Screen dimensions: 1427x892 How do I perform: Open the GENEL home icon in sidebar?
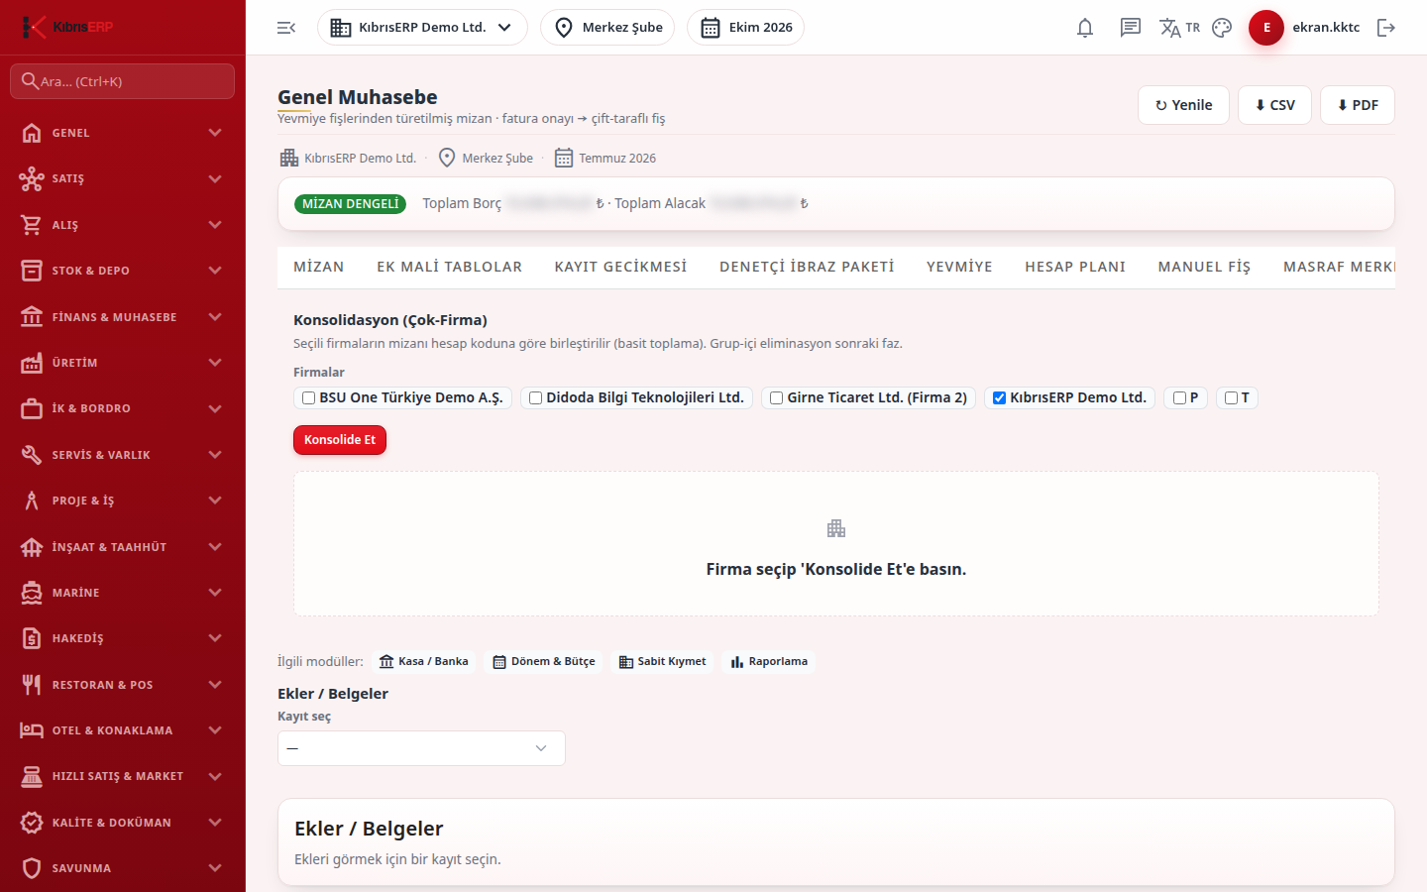click(32, 133)
